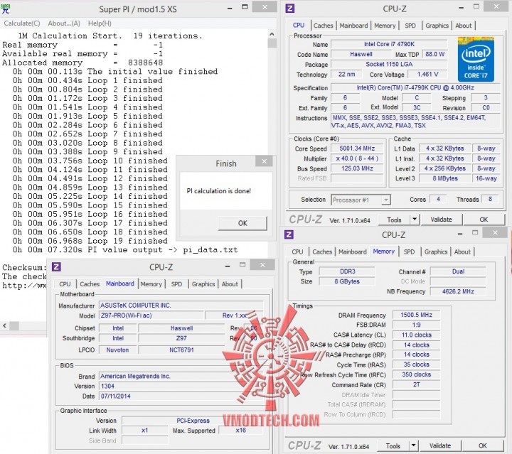Click the LPCIO NCT6791 value

pos(181,350)
